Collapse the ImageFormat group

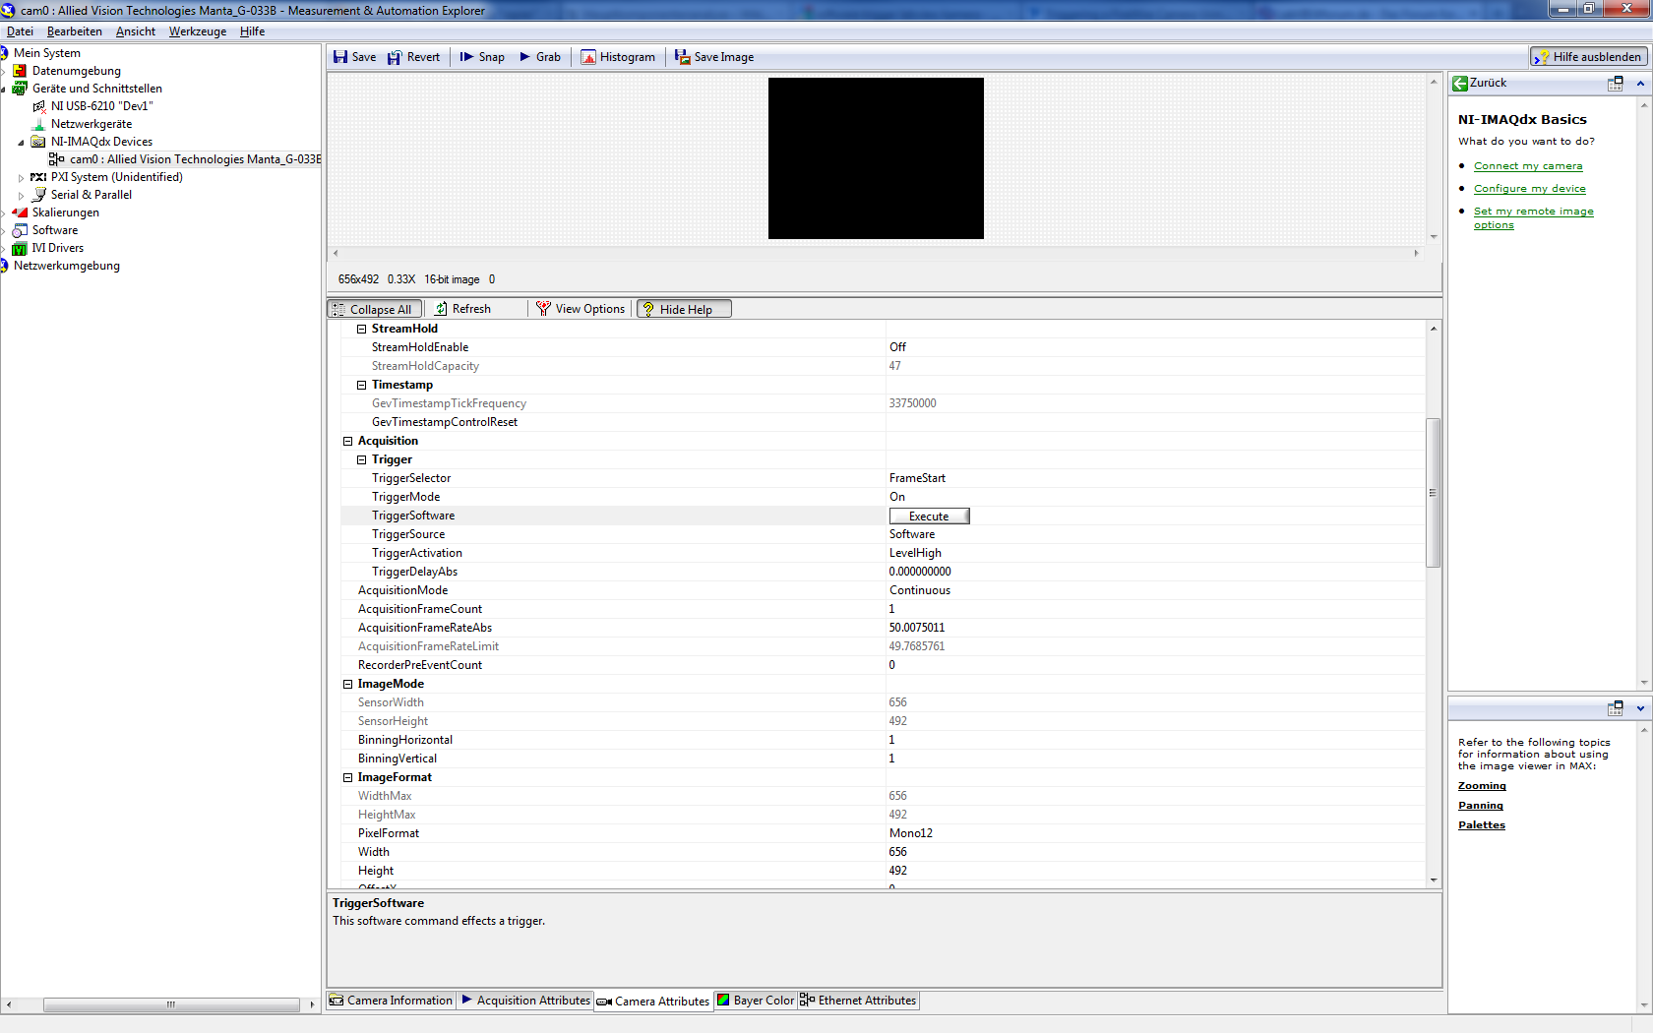[x=347, y=777]
